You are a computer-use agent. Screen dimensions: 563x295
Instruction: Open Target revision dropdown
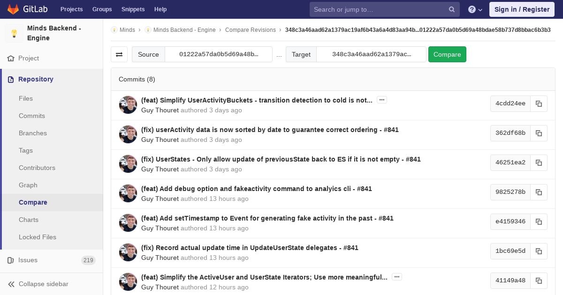pos(371,54)
